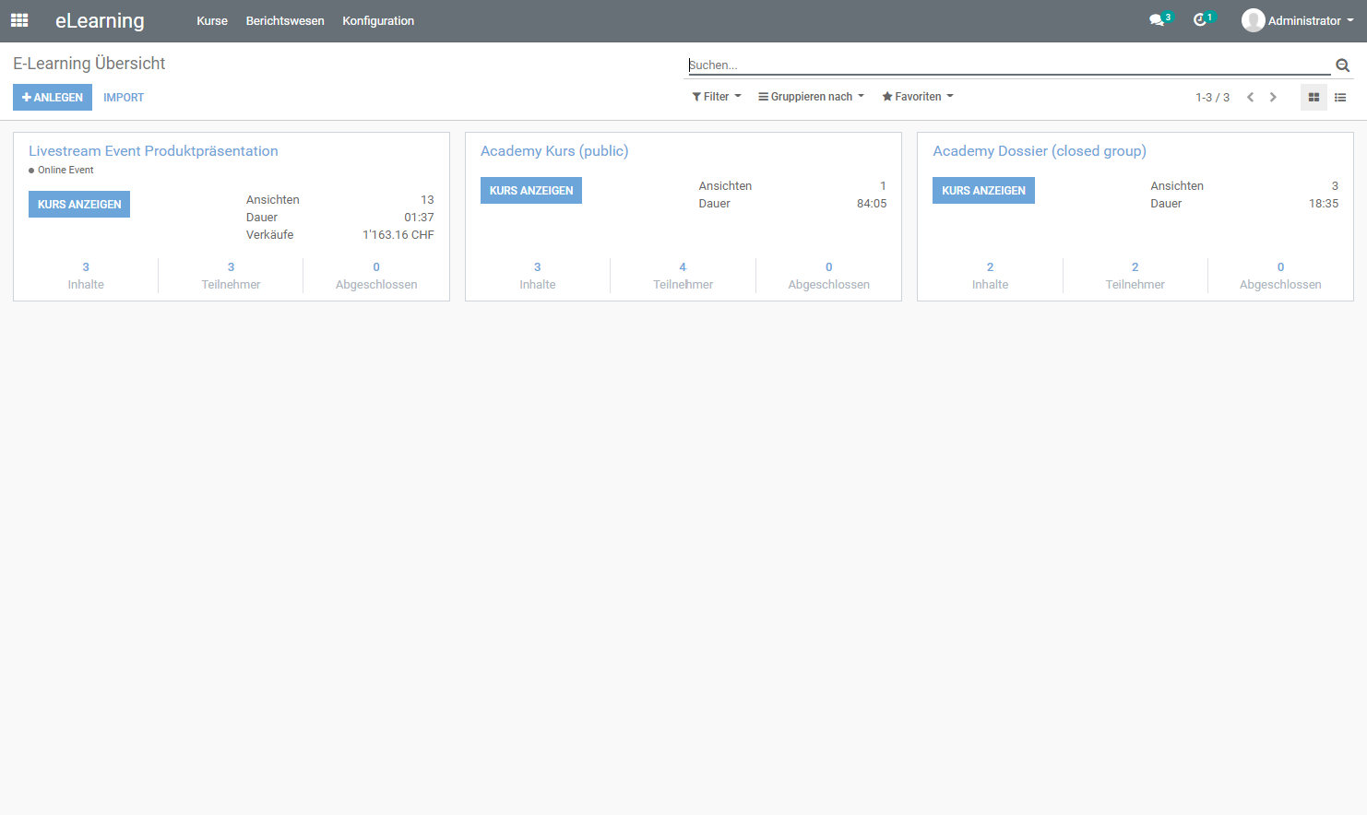Viewport: 1367px width, 815px height.
Task: Open the apps grid menu icon
Action: click(x=19, y=20)
